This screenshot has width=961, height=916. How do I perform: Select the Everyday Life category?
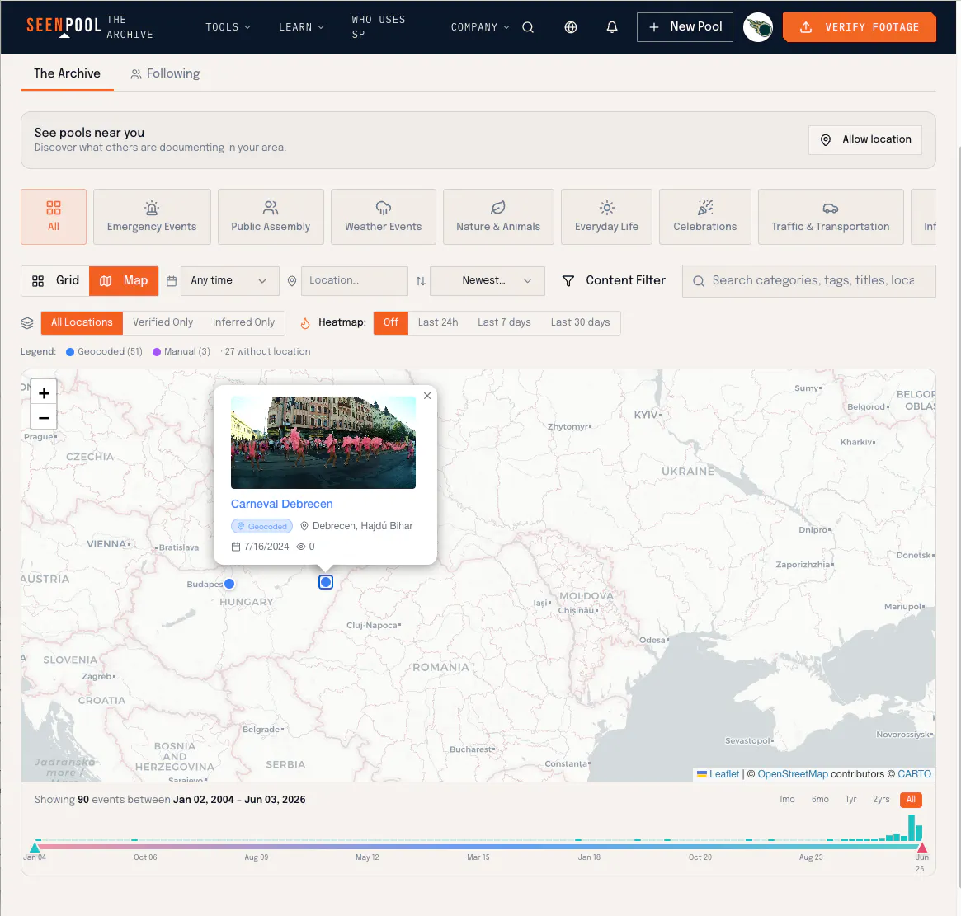click(x=606, y=217)
